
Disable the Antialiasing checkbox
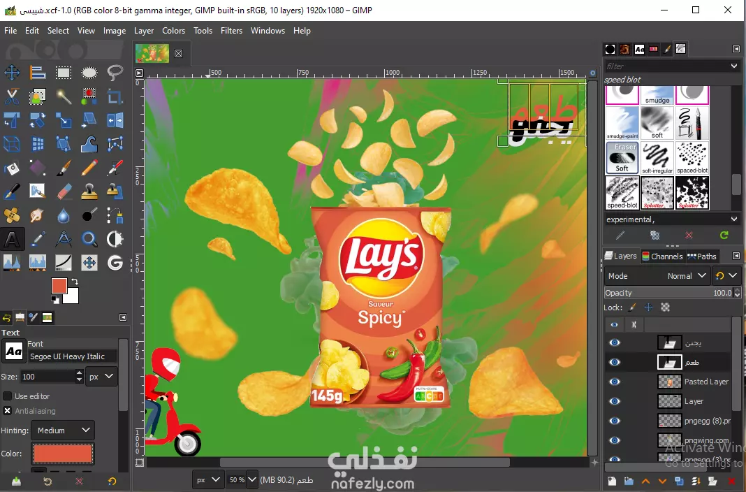click(7, 411)
